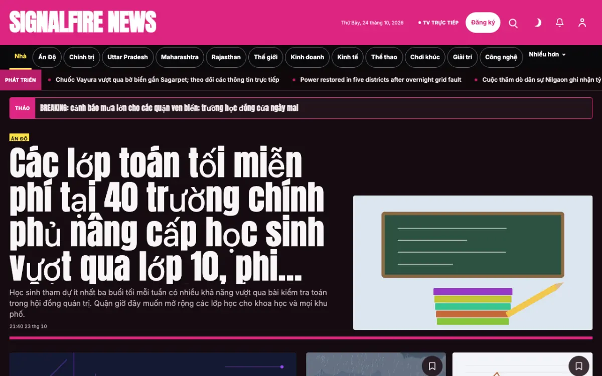The height and width of the screenshot is (376, 602).
Task: Click the yellow ẤN ĐỘ article tag
Action: pyautogui.click(x=20, y=138)
